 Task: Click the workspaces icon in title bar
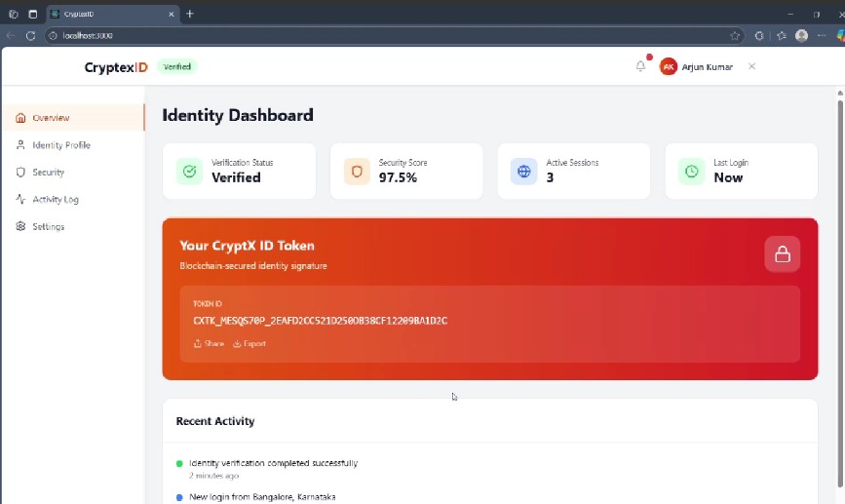pyautogui.click(x=14, y=14)
